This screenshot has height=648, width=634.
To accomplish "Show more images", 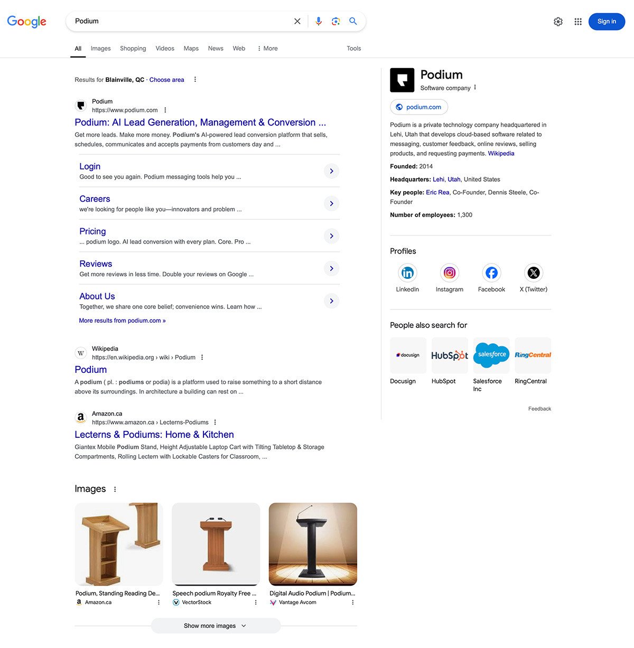I will 216,626.
